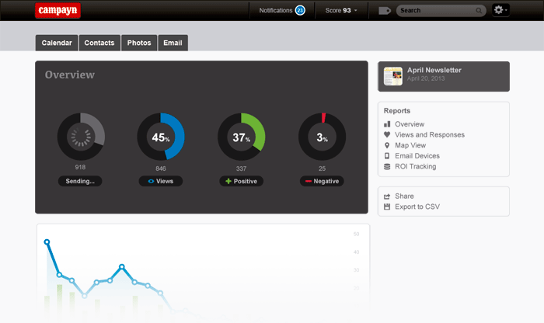Click the 25 negative count
The width and height of the screenshot is (544, 323).
pos(322,168)
